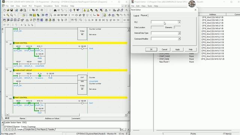Screen dimensions: 240x135
Task: Click address CP1E_WinCCEX/W0.0/1/B
Action: [213, 18]
